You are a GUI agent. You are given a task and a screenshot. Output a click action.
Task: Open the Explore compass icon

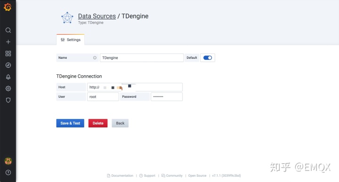click(8, 65)
